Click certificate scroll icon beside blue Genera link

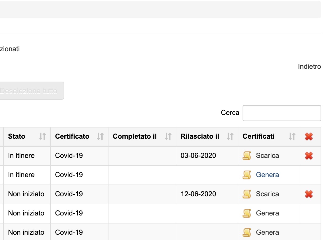click(x=247, y=175)
